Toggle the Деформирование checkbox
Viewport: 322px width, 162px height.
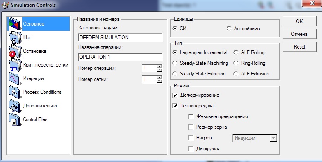pos(175,95)
